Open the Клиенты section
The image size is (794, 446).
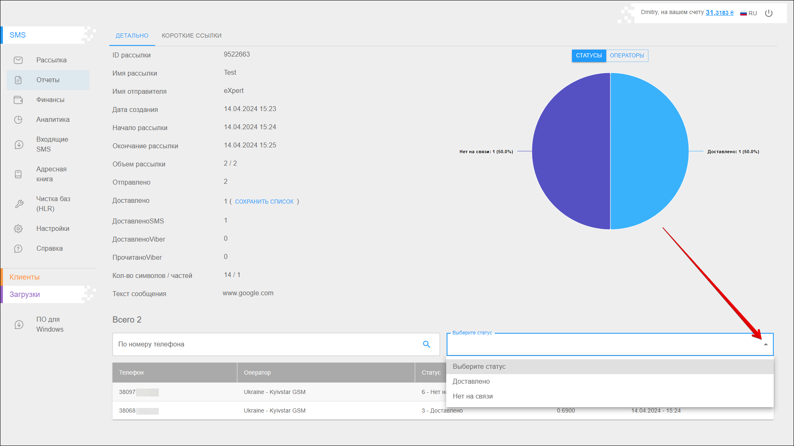pos(25,277)
